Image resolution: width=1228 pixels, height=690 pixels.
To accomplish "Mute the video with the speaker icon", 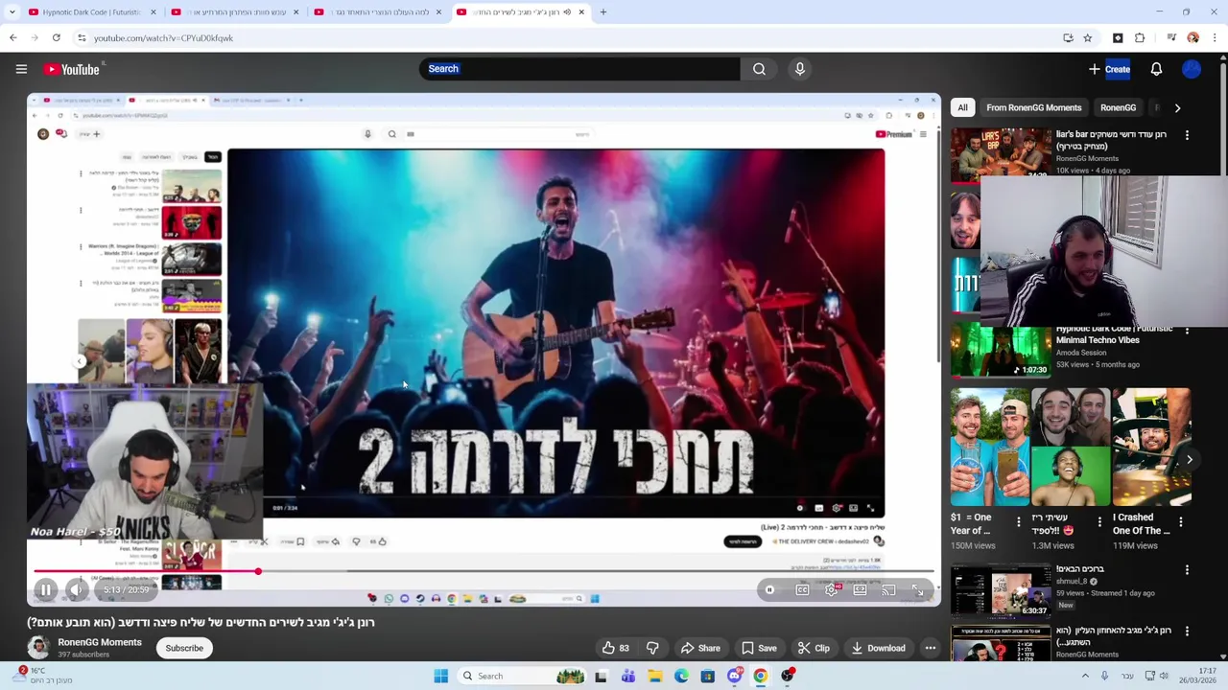I will tap(77, 590).
